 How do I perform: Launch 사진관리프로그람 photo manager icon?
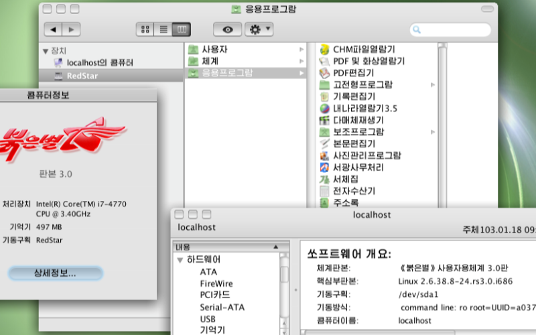point(324,155)
